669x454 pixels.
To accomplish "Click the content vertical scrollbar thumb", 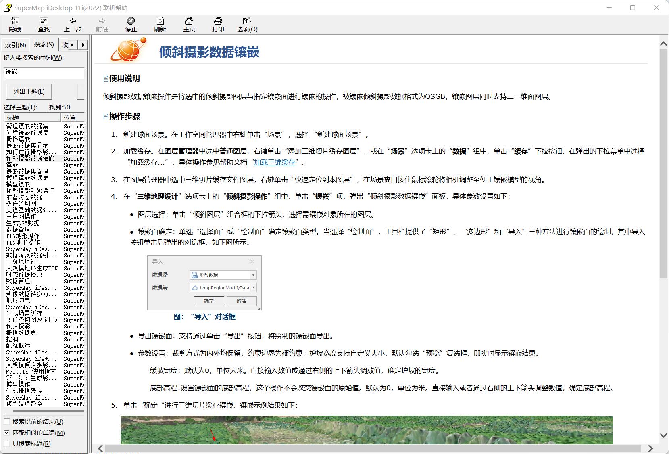I will click(x=663, y=163).
